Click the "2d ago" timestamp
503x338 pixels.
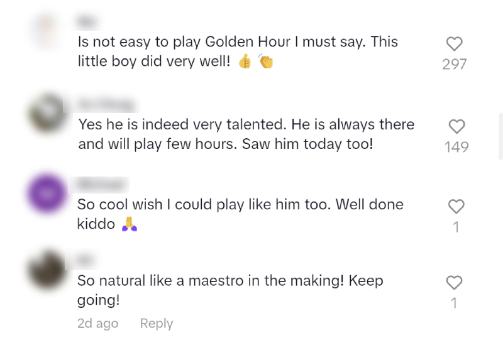97,323
